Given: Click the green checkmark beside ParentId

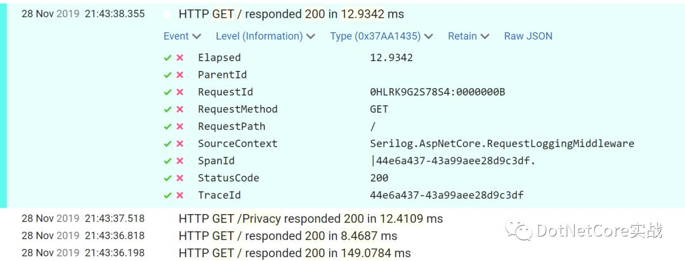Looking at the screenshot, I should click(167, 75).
